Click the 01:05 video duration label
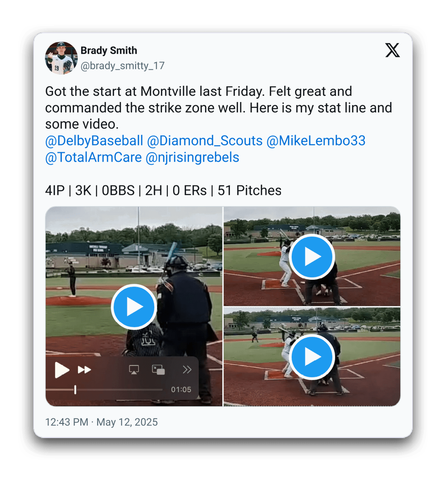The height and width of the screenshot is (498, 446). click(181, 390)
